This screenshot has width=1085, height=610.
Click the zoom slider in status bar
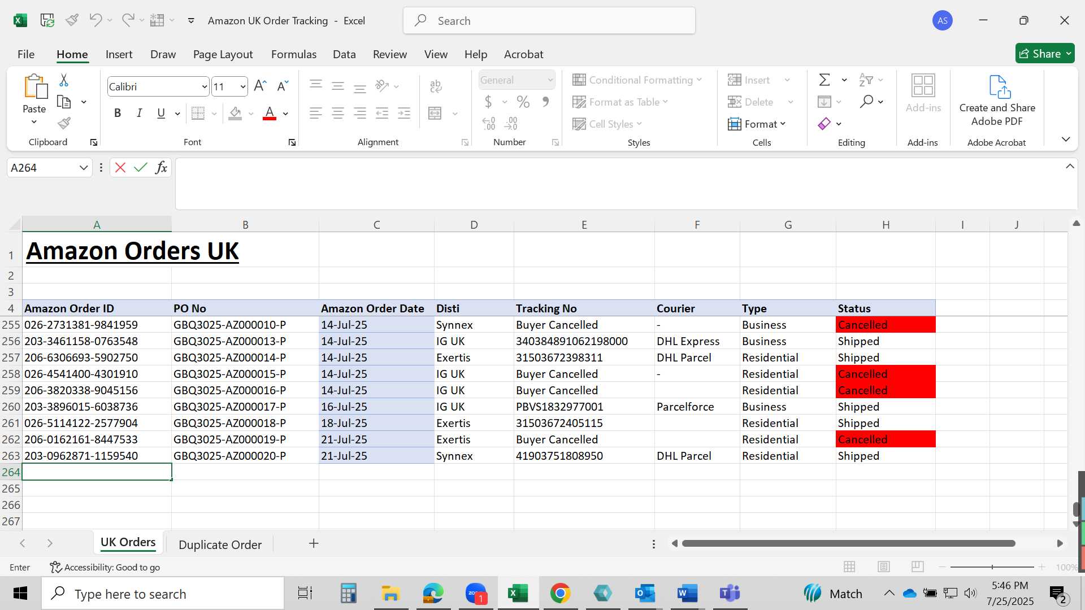tap(992, 567)
